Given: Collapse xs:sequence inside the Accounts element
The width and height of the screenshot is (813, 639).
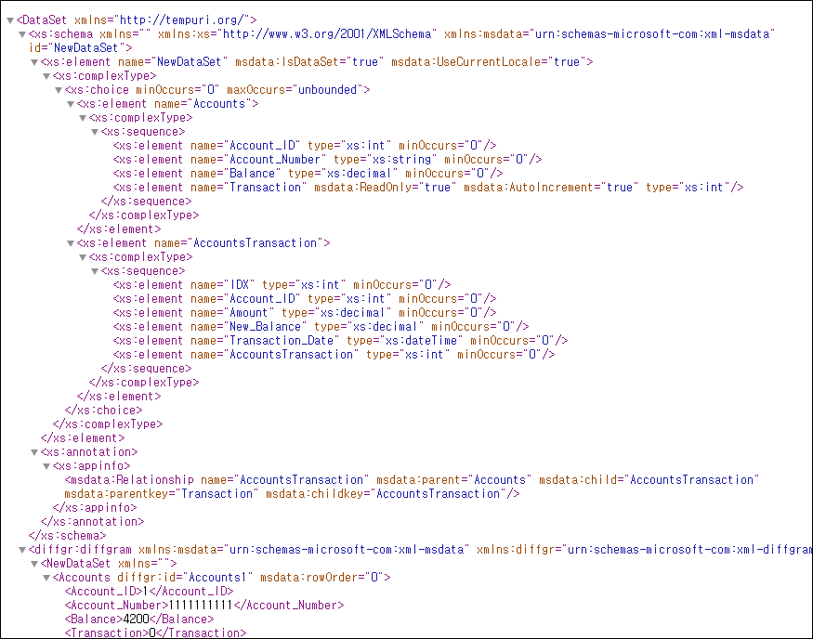Looking at the screenshot, I should tap(95, 132).
